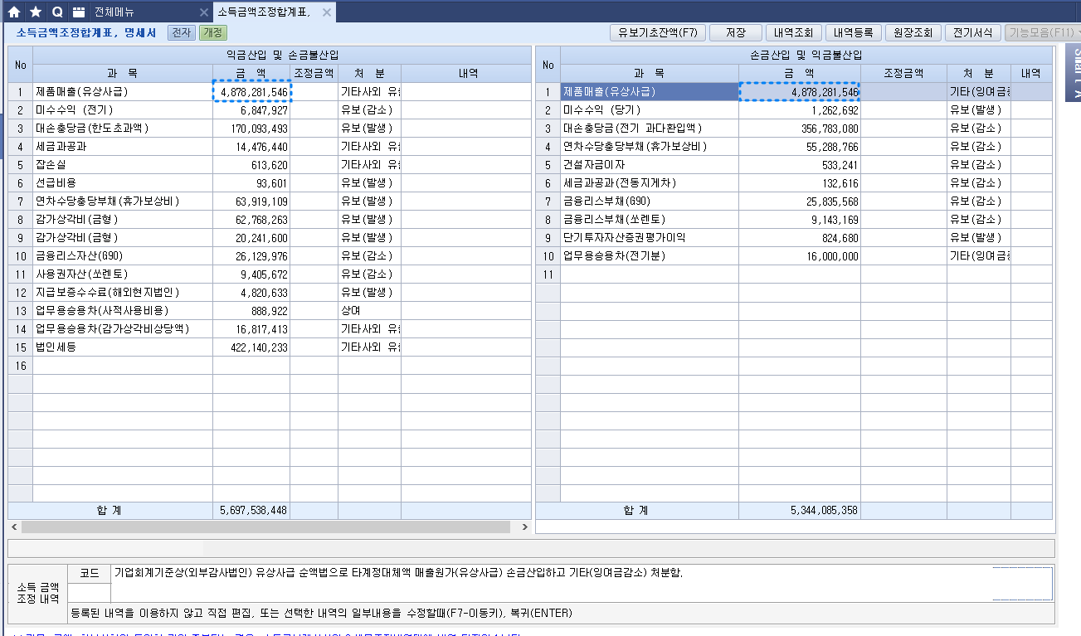Click the 내역조회 button
This screenshot has width=1081, height=636.
tap(794, 33)
